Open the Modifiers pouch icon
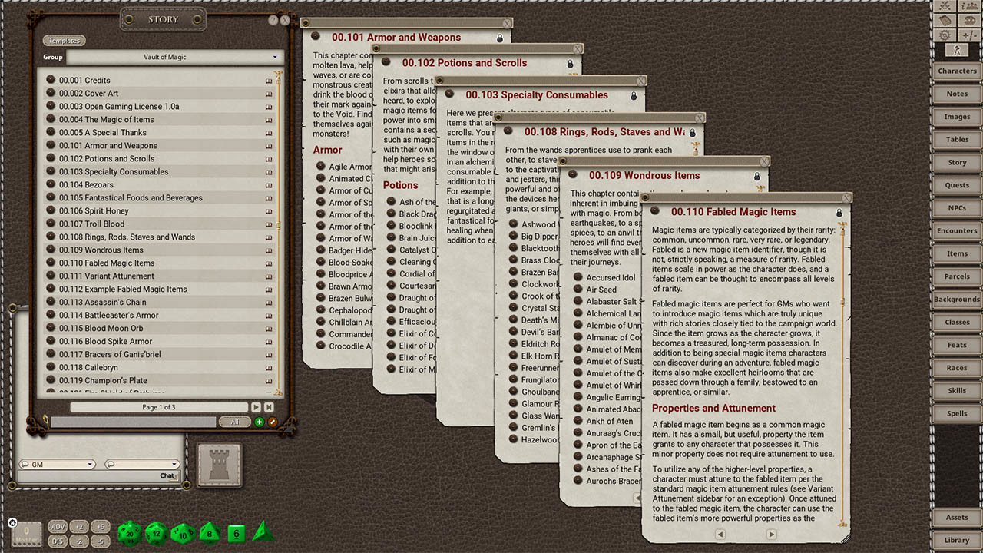 pos(945,20)
